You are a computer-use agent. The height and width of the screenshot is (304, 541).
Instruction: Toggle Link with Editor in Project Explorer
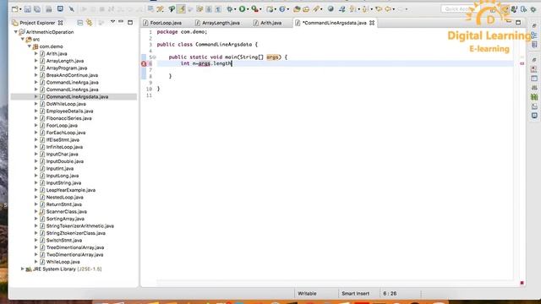tap(90, 23)
